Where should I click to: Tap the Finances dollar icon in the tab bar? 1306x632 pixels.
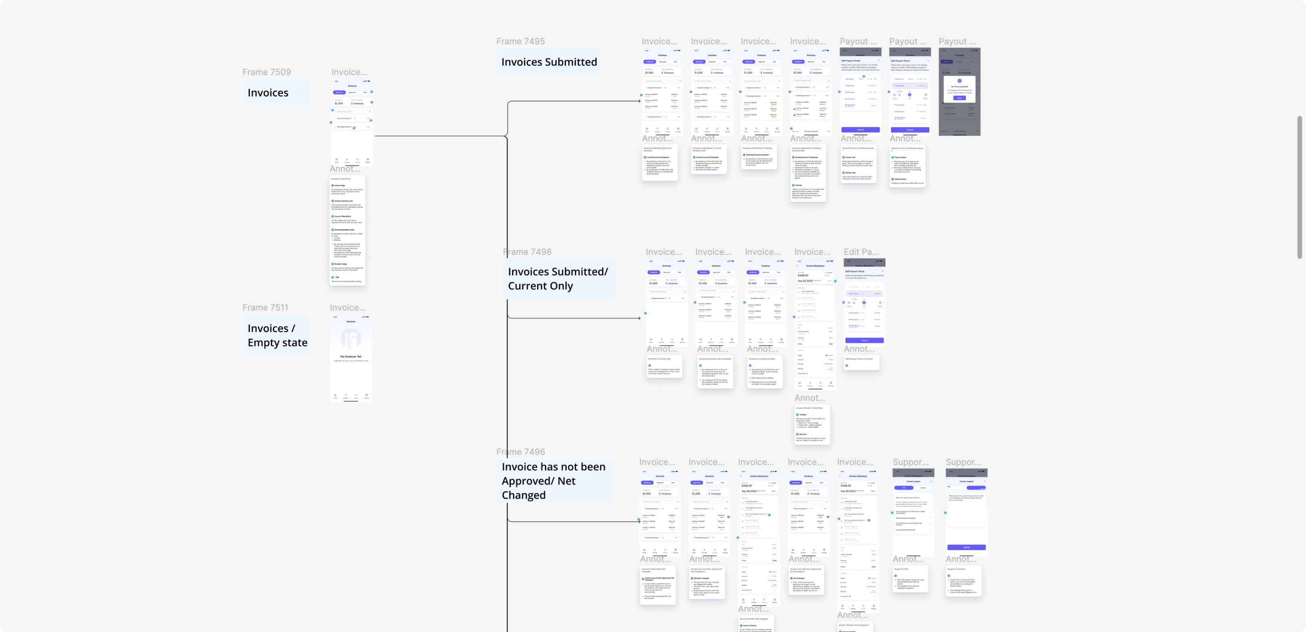[x=347, y=160]
